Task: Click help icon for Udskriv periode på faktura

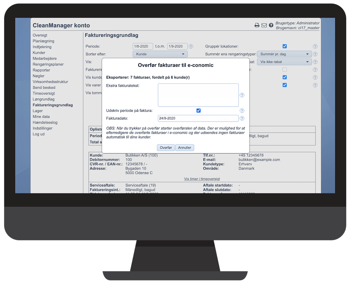Action: click(x=242, y=111)
